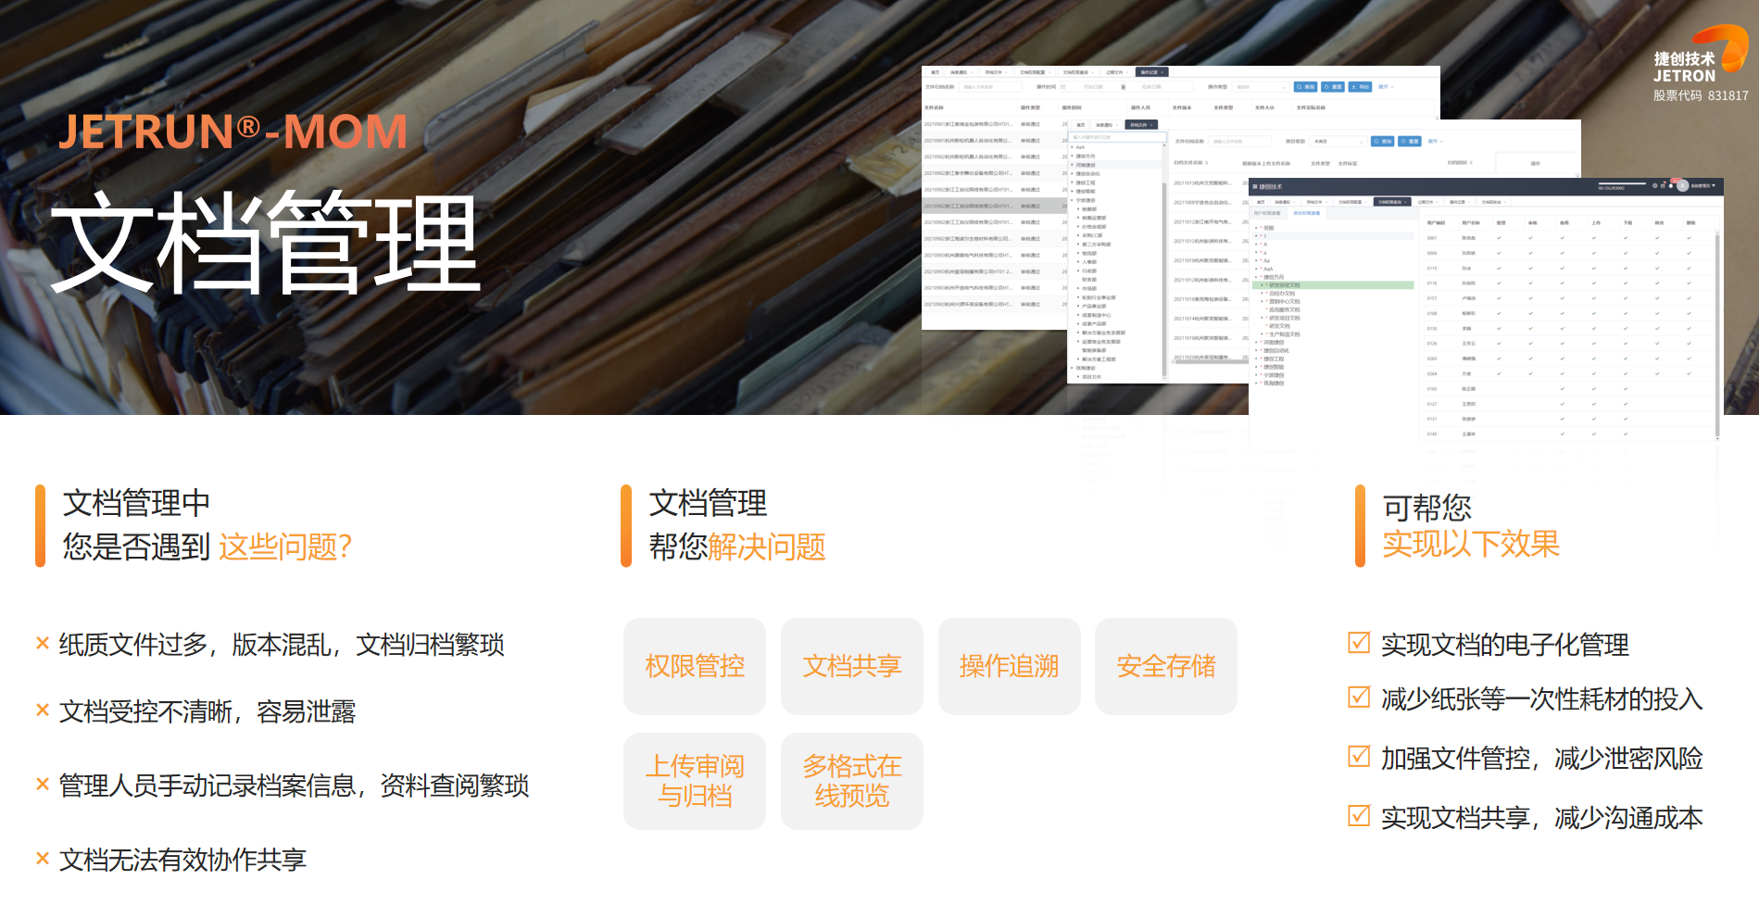
Task: Toggle 查看 permission check for user 0006
Action: tap(1562, 253)
